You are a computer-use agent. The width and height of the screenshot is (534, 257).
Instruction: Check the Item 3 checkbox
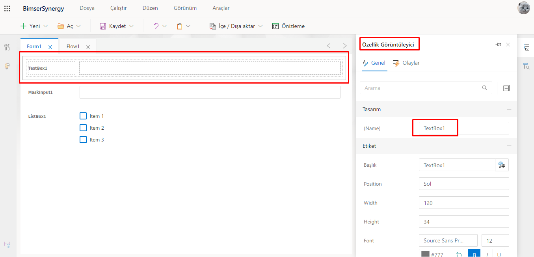coord(83,140)
